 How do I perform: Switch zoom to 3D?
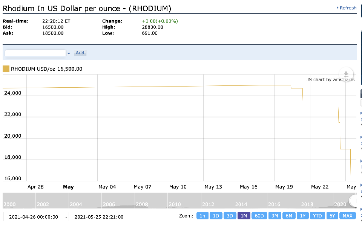point(229,216)
